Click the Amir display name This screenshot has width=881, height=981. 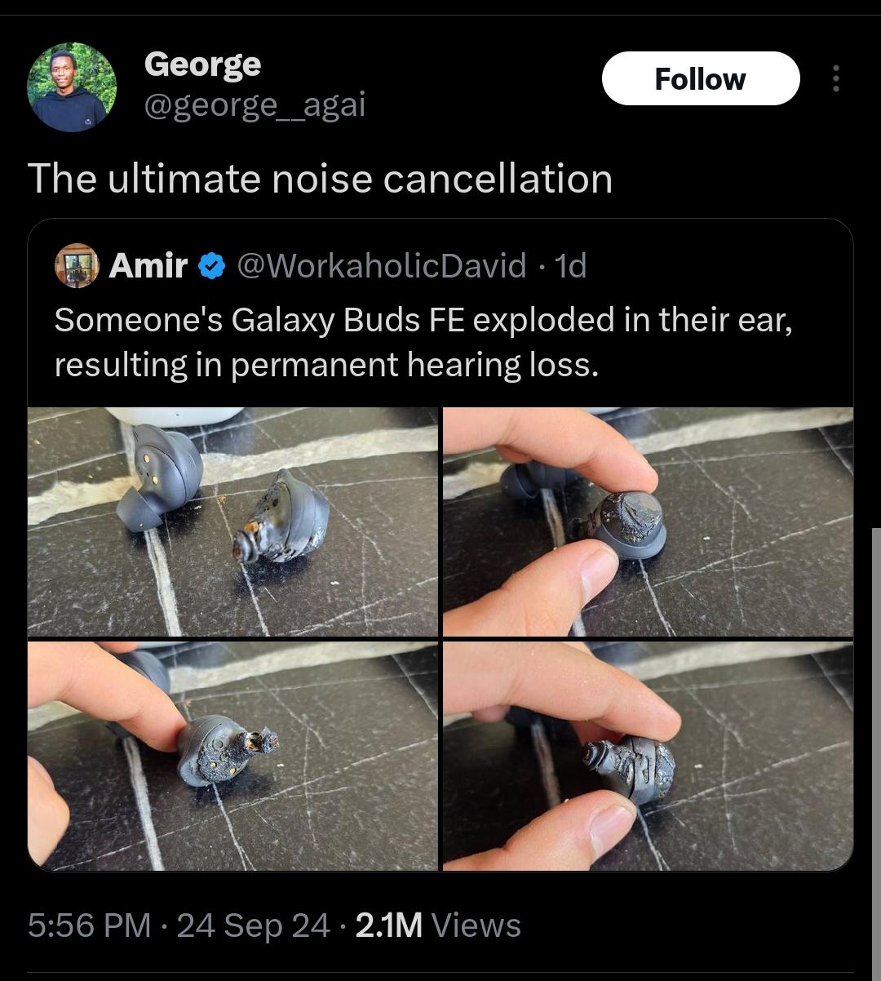148,265
